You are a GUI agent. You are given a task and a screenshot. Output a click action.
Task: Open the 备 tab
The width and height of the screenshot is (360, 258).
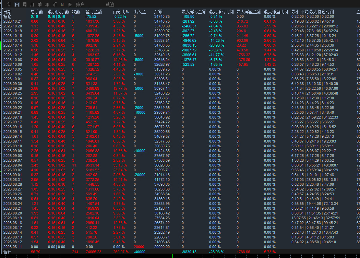[x=70, y=4]
